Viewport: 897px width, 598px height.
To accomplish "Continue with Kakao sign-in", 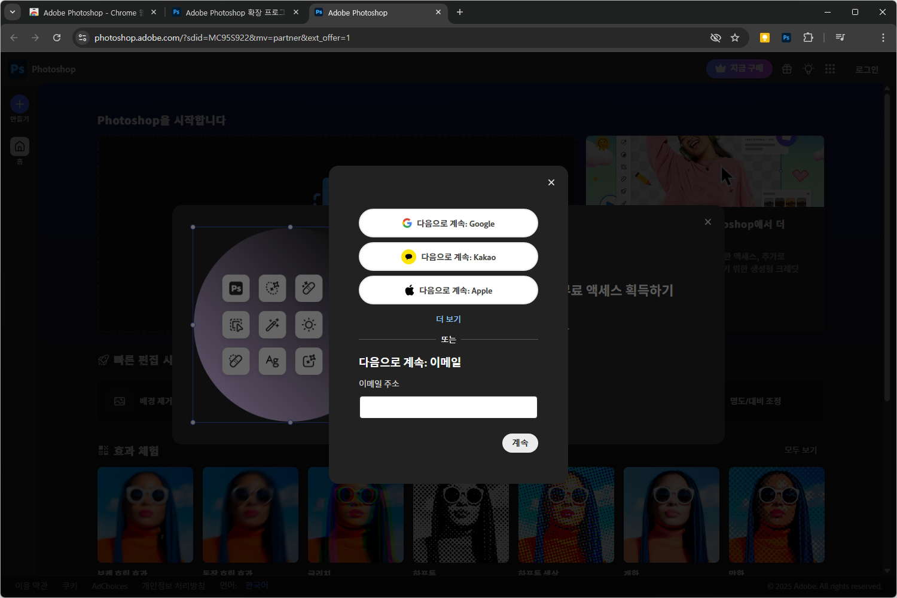I will (448, 257).
